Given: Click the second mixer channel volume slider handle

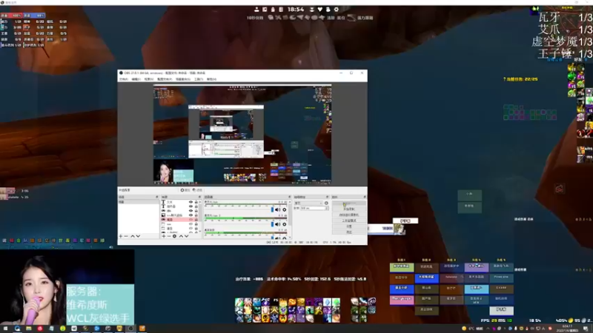Looking at the screenshot, I should pos(272,224).
